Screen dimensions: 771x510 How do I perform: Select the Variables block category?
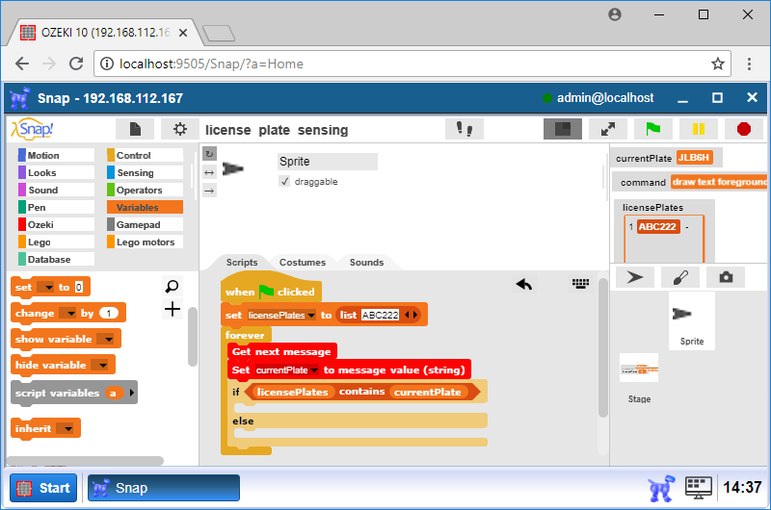tap(146, 207)
